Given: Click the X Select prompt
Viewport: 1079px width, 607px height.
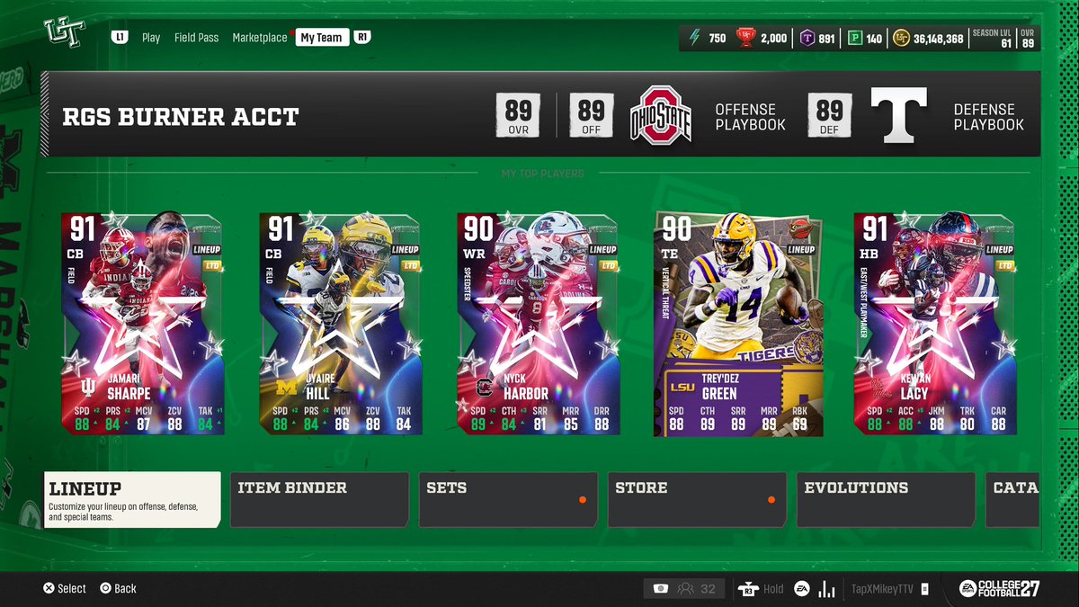Looking at the screenshot, I should pos(66,588).
